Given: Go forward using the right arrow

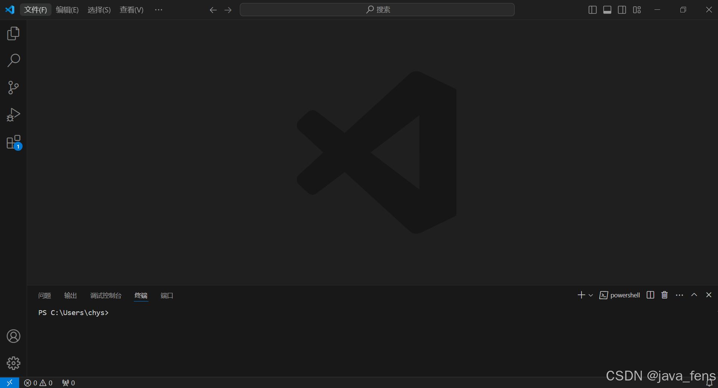Looking at the screenshot, I should (228, 10).
